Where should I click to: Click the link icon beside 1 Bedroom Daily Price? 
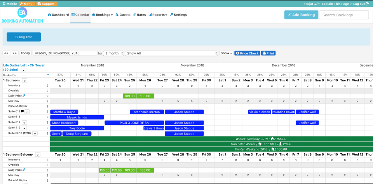tap(24, 96)
